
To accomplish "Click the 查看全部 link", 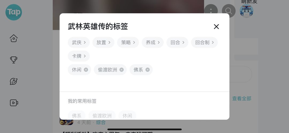I will 242,99.
